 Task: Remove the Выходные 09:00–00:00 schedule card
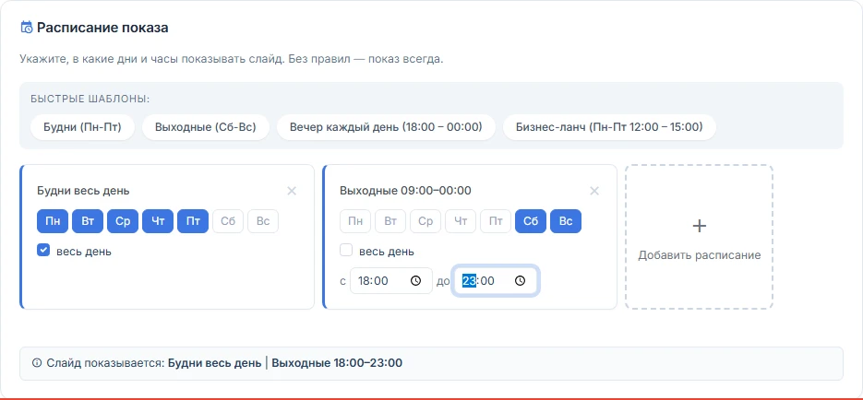click(594, 191)
